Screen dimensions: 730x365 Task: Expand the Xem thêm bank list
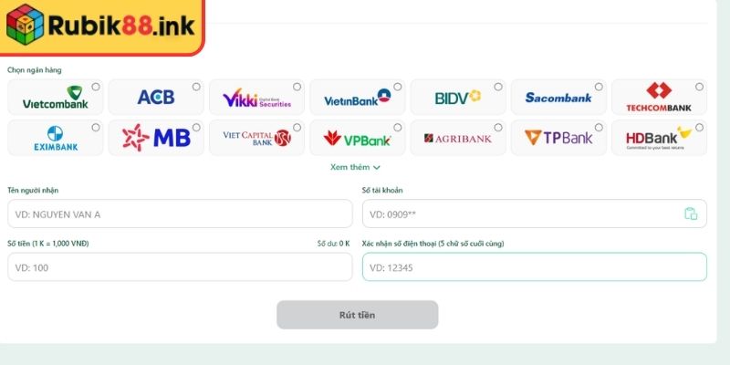(x=355, y=167)
